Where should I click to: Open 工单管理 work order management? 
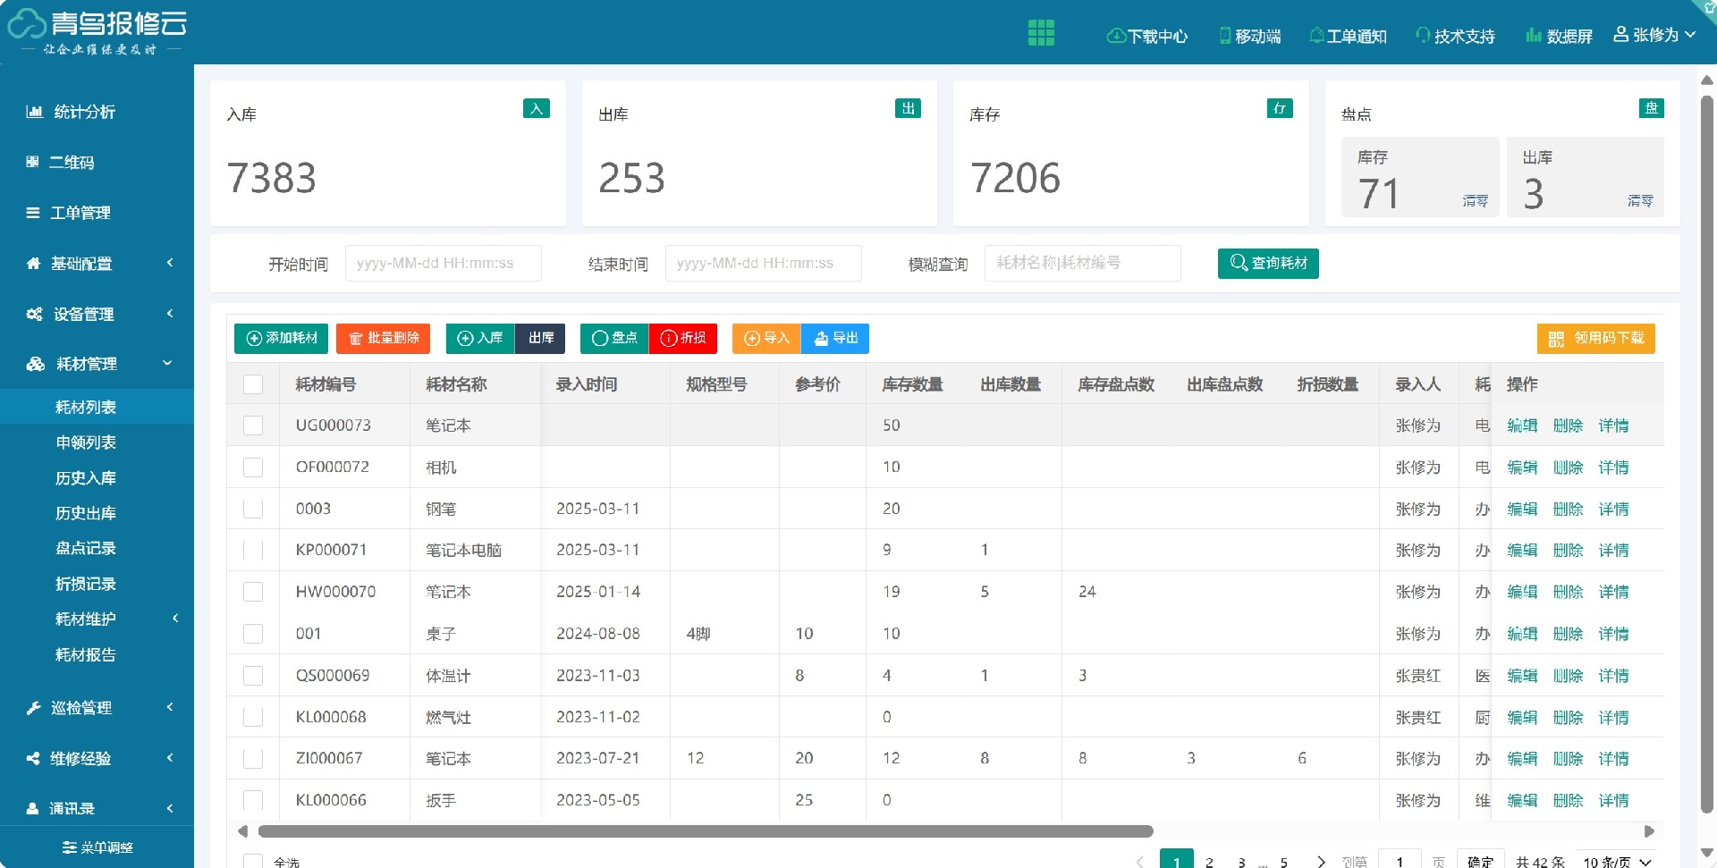pos(80,213)
